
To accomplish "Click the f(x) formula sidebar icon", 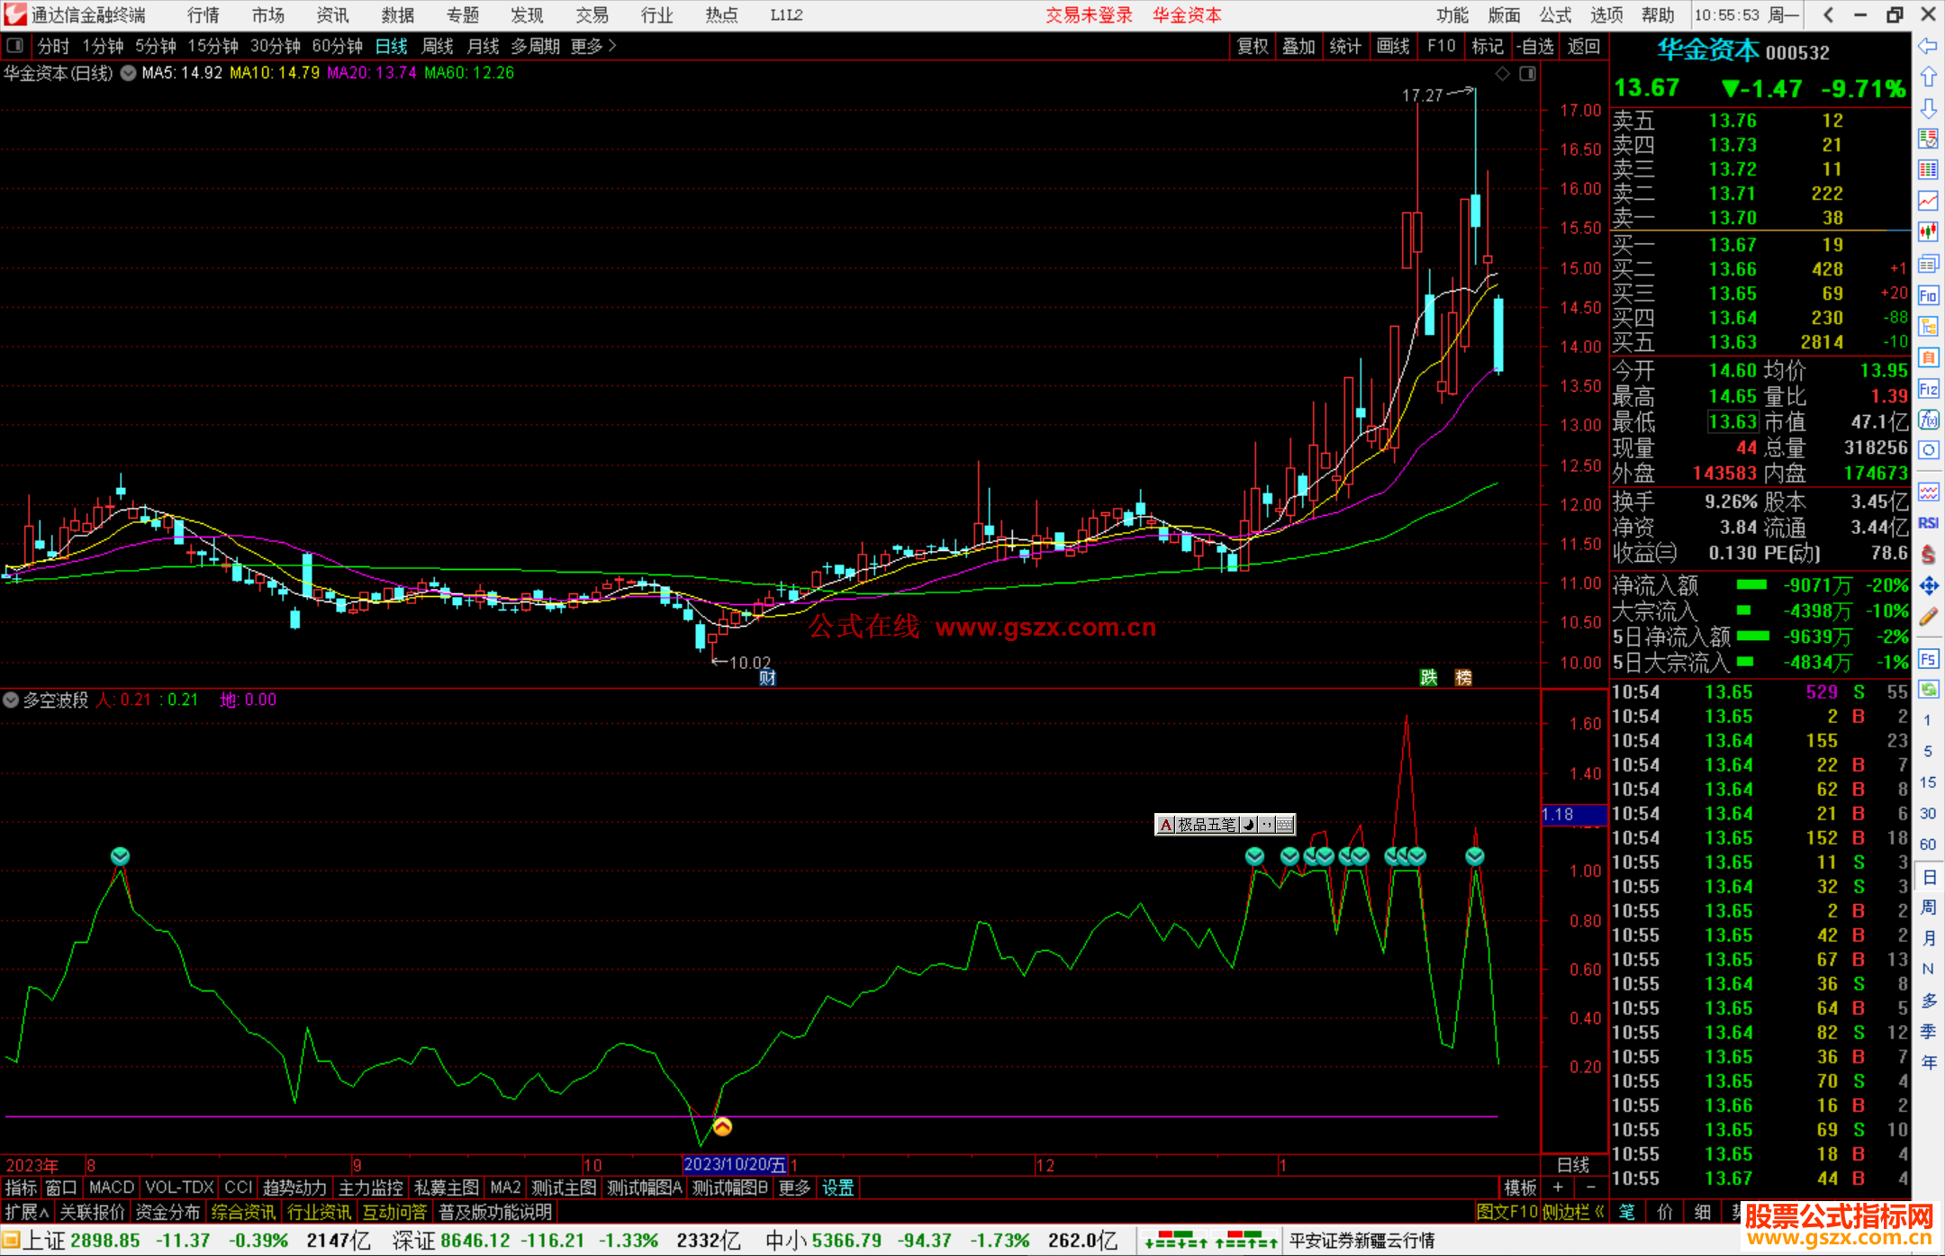I will [x=1928, y=420].
